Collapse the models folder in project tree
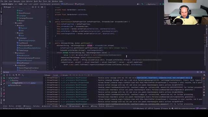The image size is (208, 117). point(14,23)
